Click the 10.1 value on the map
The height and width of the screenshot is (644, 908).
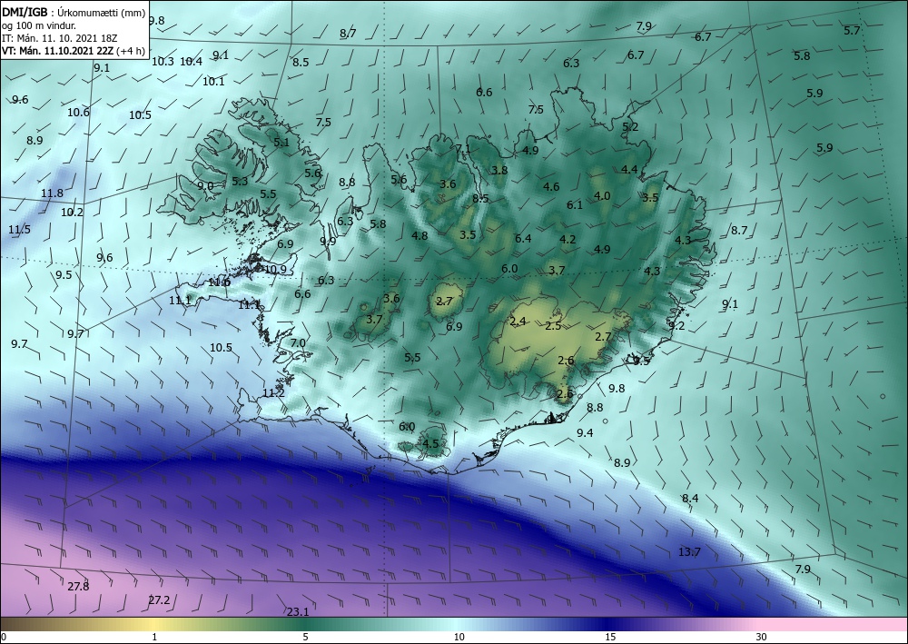point(213,82)
